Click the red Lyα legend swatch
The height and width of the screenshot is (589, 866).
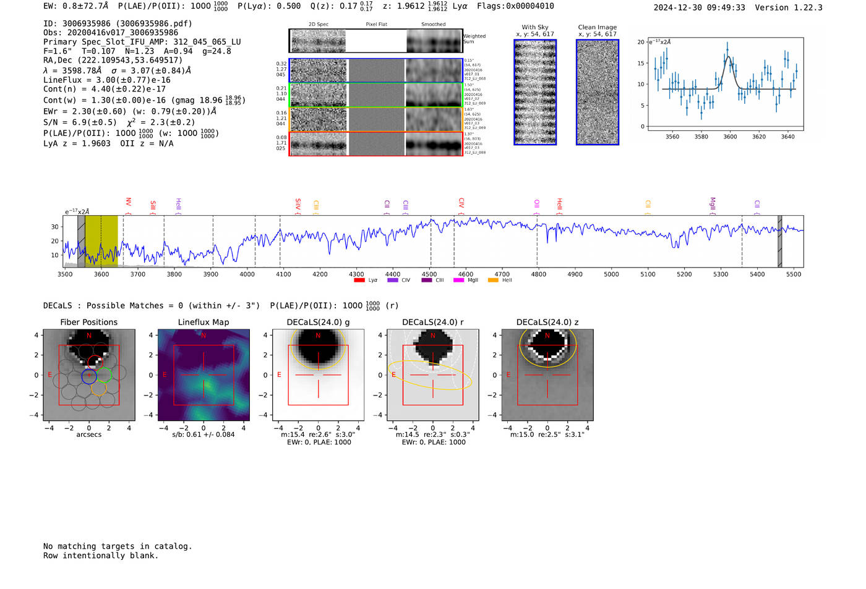359,280
